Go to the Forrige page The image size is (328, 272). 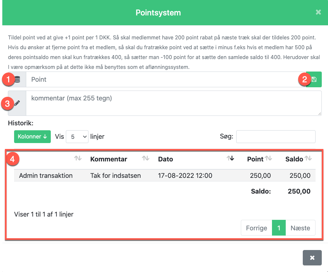(257, 228)
